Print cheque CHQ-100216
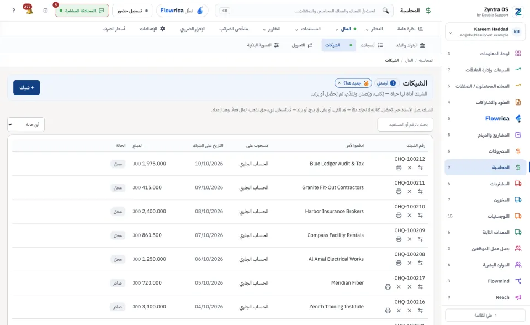530x325 pixels. [388, 311]
